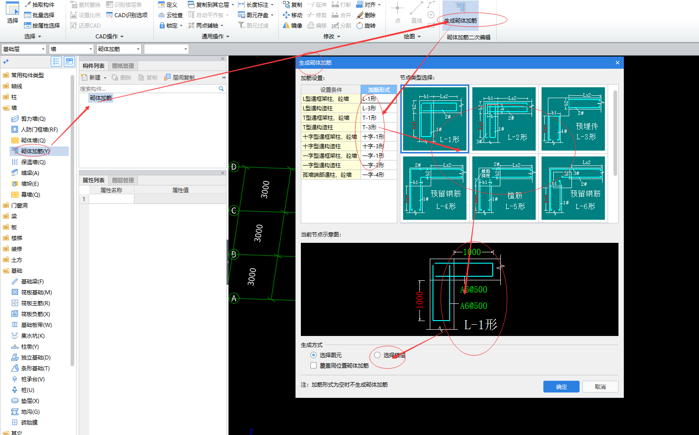Click 取消 button in dialog
This screenshot has width=699, height=435.
pos(600,387)
